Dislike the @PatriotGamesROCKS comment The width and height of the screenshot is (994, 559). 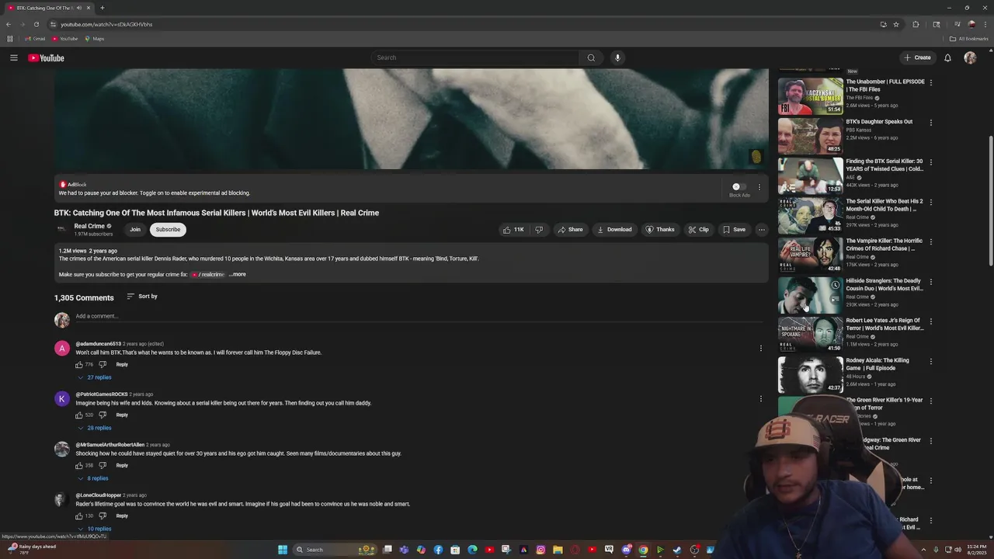103,415
